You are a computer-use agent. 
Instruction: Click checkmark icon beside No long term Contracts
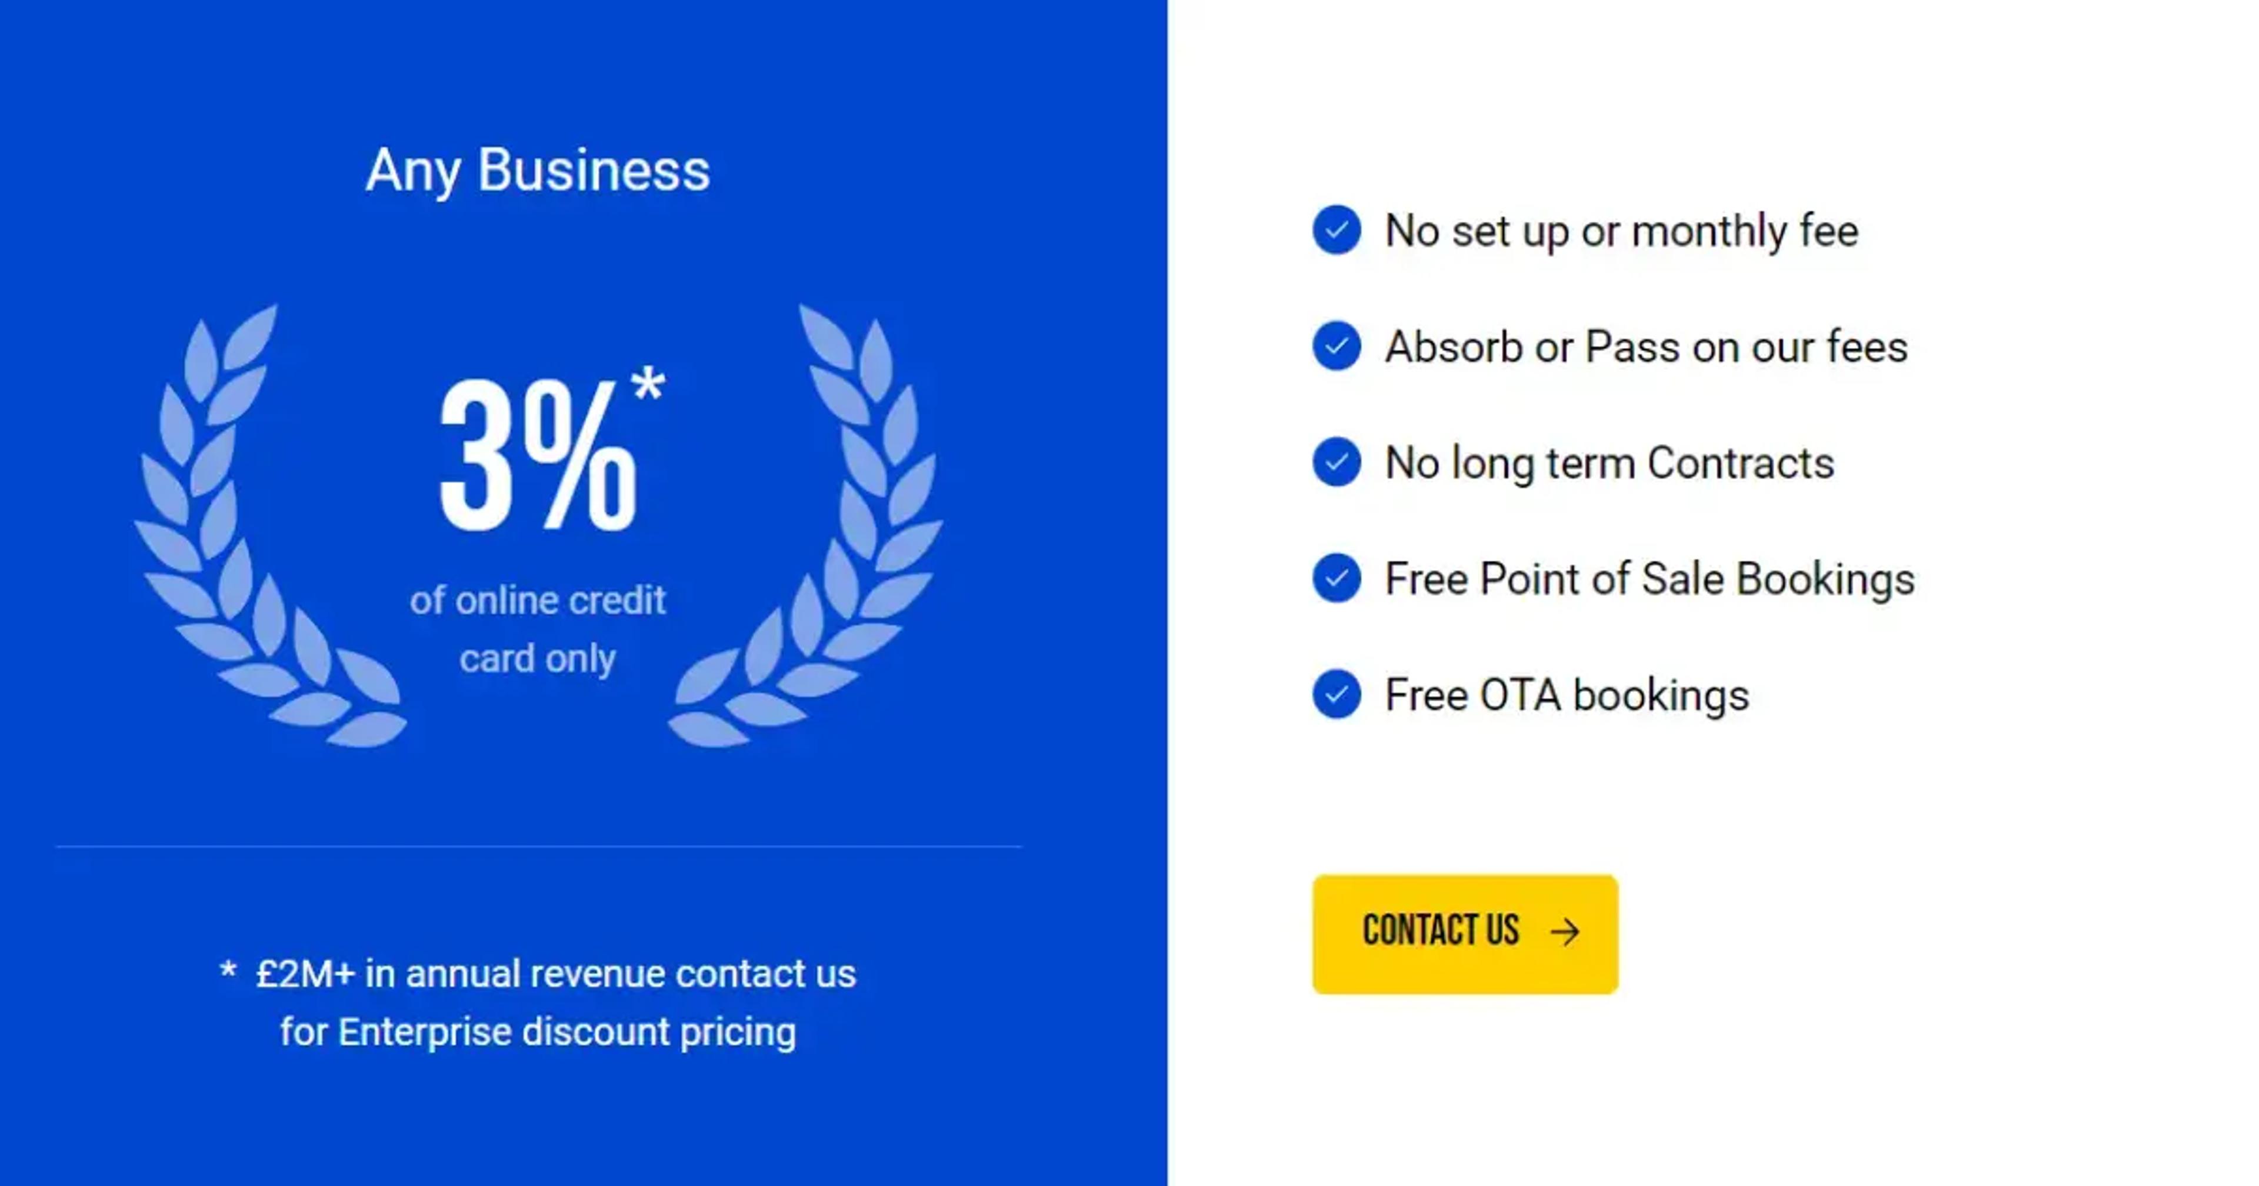[1337, 461]
